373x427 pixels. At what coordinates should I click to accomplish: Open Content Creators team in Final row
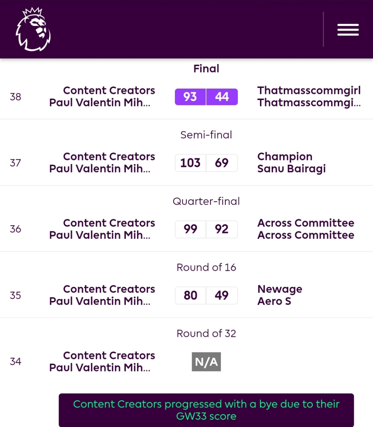102,96
